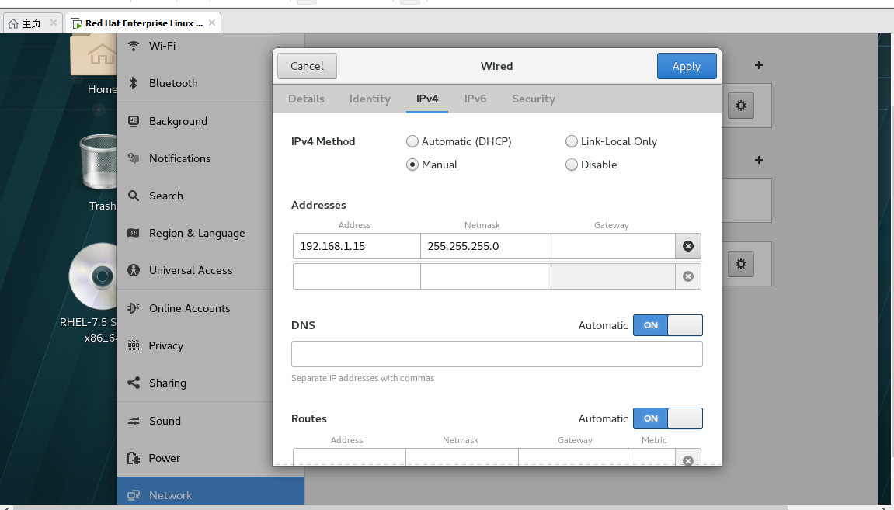The width and height of the screenshot is (894, 510).
Task: Toggle the Routes Automatic switch
Action: (x=668, y=418)
